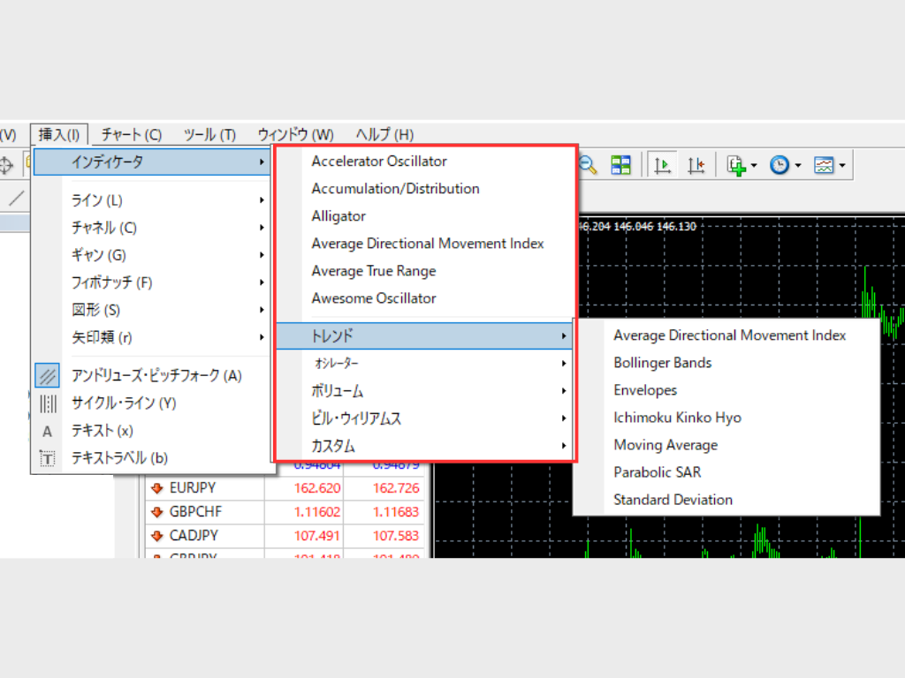This screenshot has width=905, height=678.
Task: Open the トレンド submenu
Action: (x=425, y=336)
